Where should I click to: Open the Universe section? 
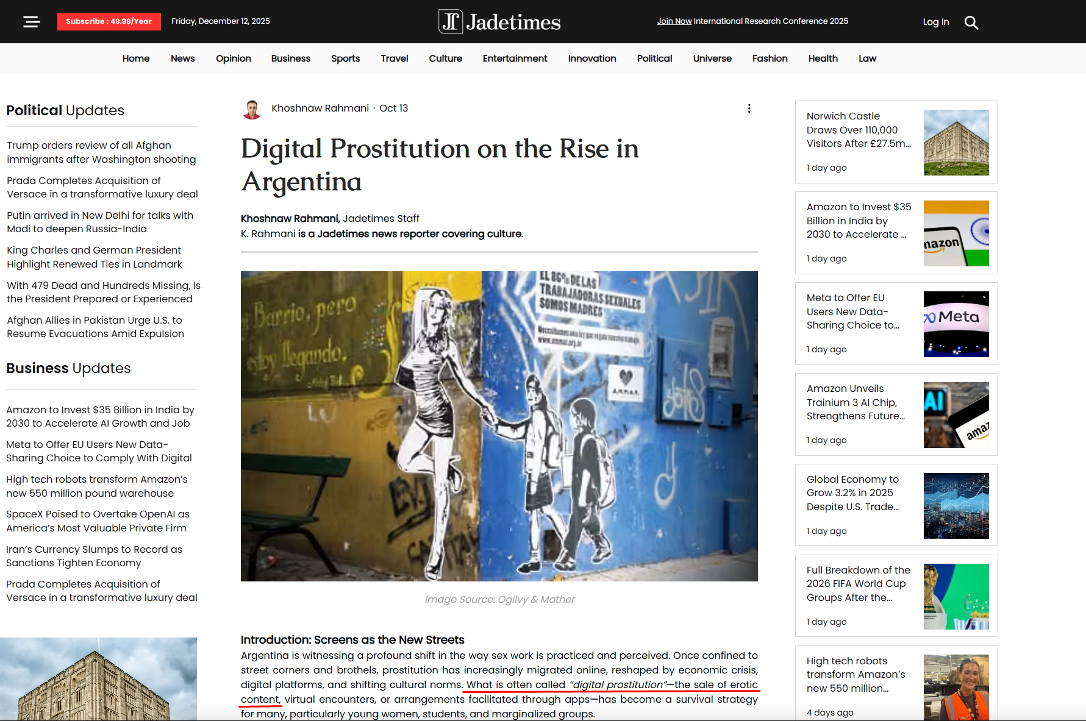pyautogui.click(x=712, y=59)
